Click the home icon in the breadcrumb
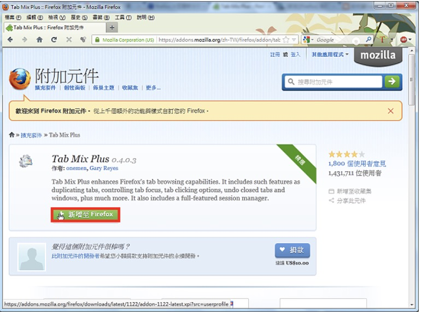Viewport: 421px width, 312px height. (11, 135)
